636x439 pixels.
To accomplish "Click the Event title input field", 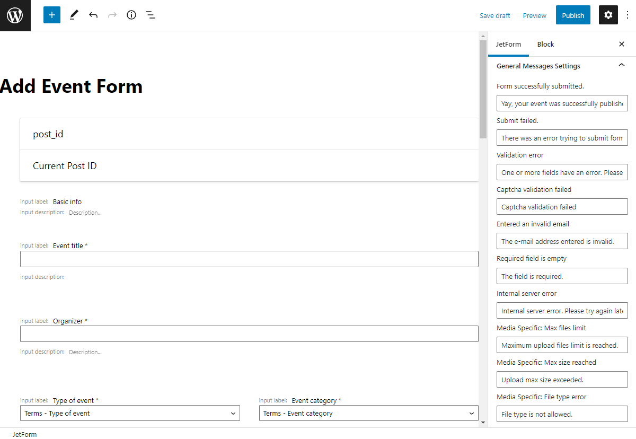I will tap(249, 259).
